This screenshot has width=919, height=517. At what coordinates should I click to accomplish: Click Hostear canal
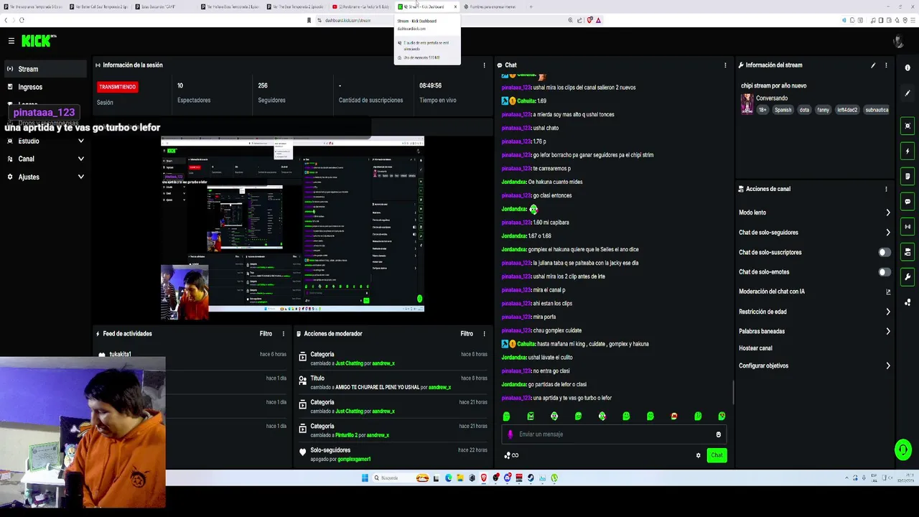pyautogui.click(x=755, y=348)
